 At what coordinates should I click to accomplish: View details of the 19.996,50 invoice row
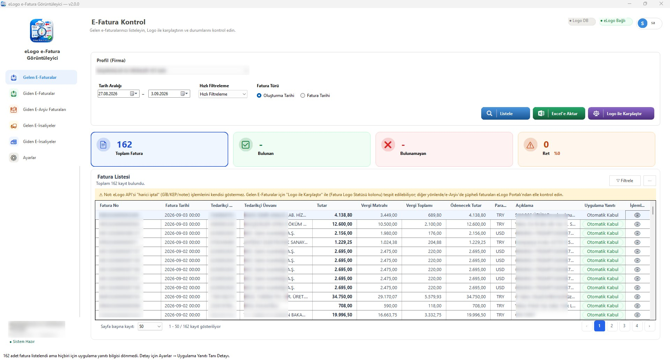[x=637, y=315]
